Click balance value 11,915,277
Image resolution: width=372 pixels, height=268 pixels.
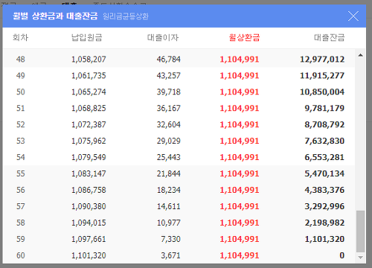[322, 75]
